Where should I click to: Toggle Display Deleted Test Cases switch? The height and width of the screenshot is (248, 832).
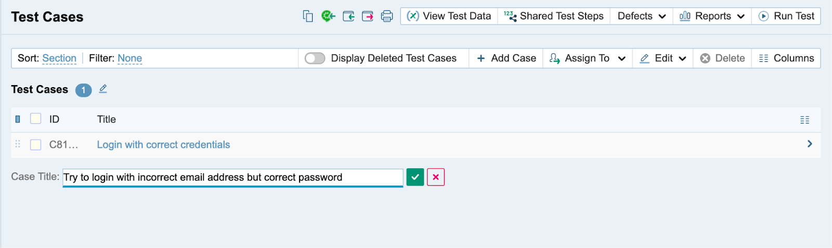click(x=315, y=58)
